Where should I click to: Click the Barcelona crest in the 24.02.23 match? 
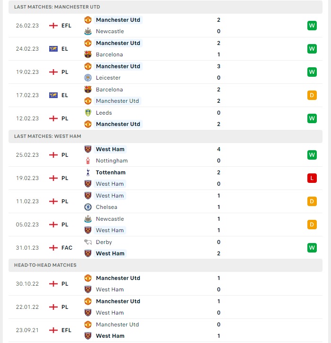click(88, 54)
